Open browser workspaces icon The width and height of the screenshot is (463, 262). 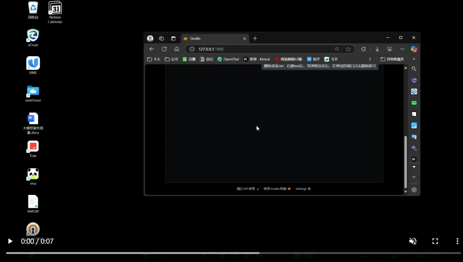[x=161, y=38]
